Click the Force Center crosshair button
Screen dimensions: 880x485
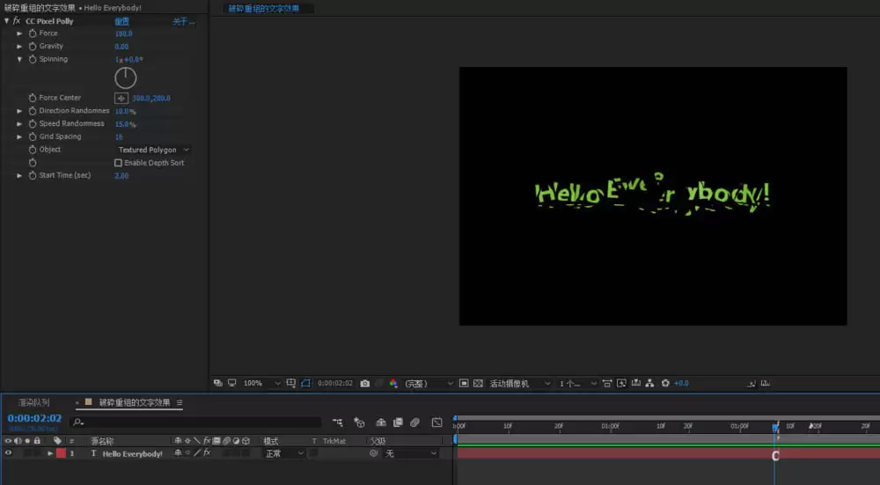point(121,99)
